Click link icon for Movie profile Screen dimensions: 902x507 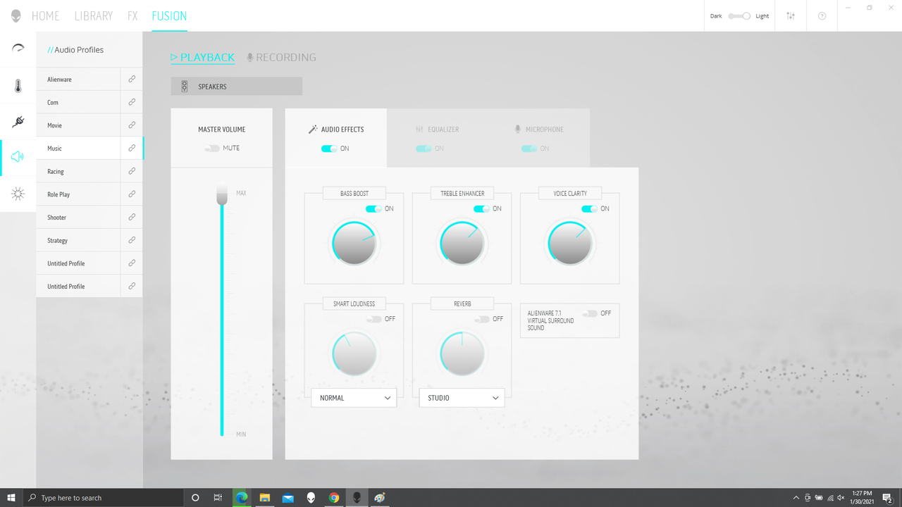point(132,125)
